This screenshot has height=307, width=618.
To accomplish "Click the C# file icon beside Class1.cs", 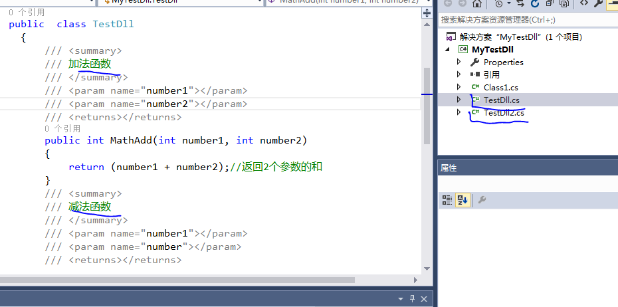I will point(475,87).
